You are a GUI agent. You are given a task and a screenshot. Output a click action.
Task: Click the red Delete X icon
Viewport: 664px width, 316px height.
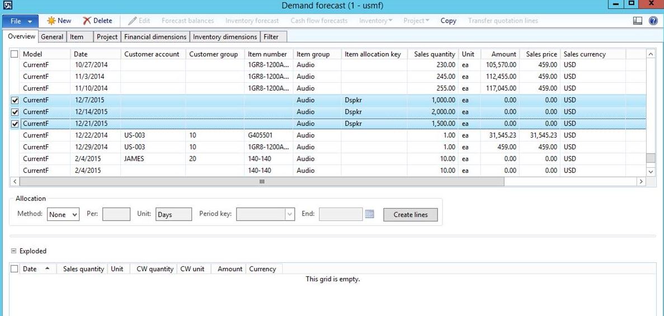click(x=87, y=21)
